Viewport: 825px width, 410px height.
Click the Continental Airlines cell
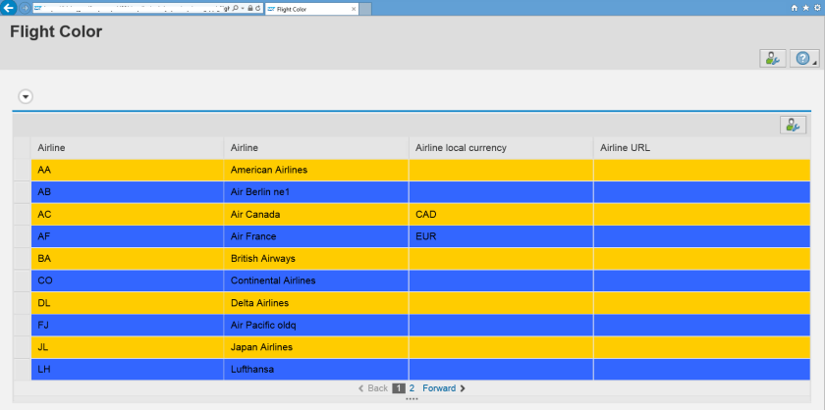point(316,281)
